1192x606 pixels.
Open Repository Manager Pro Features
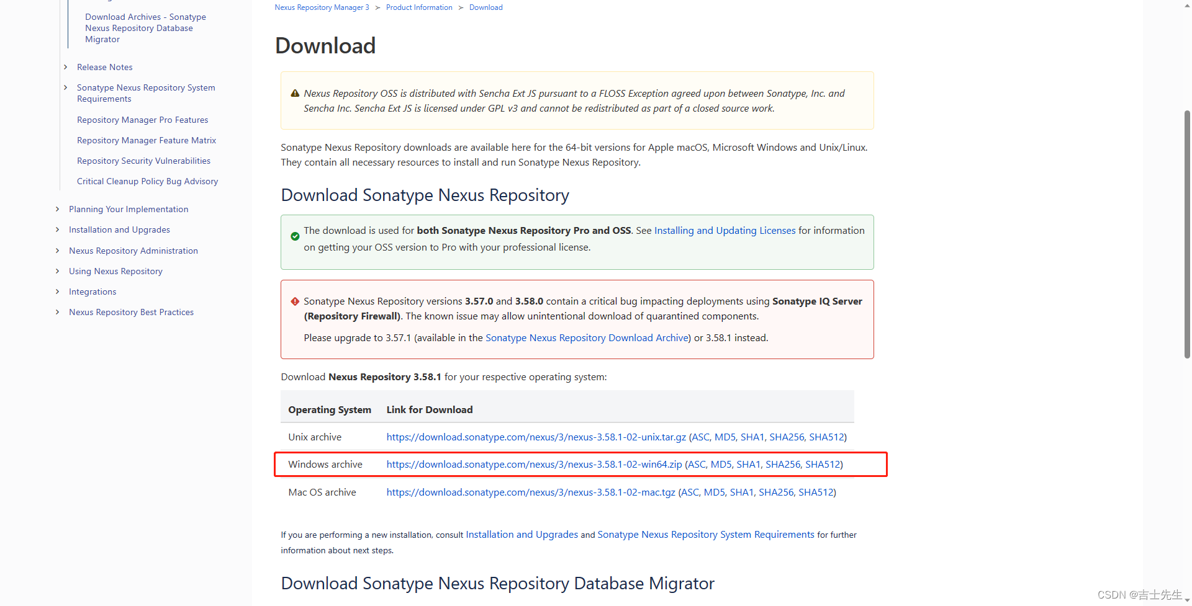[142, 120]
